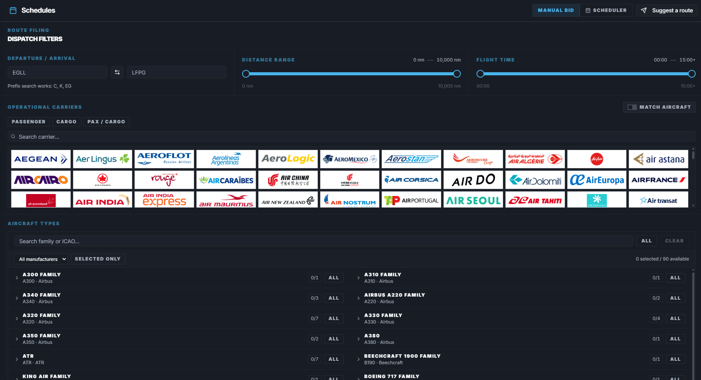Switch to the Manual Bid tab
The width and height of the screenshot is (701, 380).
tap(556, 10)
